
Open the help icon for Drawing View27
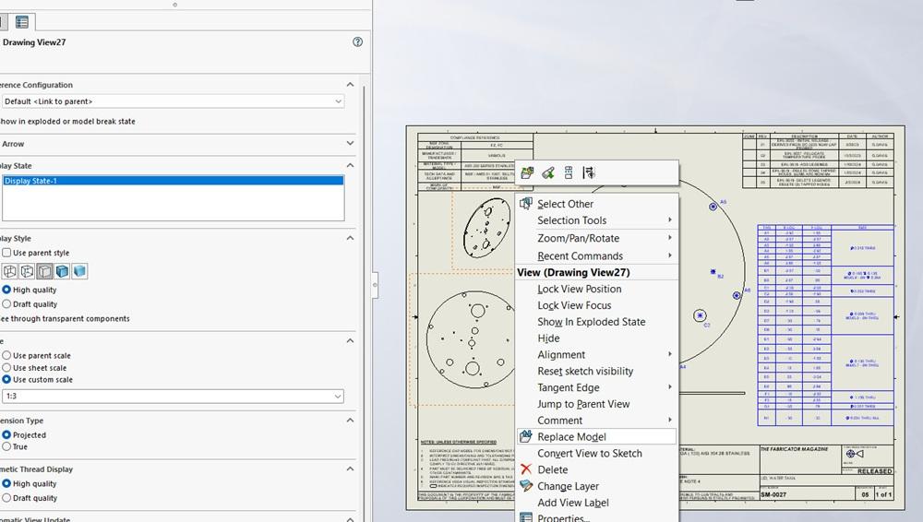pos(357,42)
